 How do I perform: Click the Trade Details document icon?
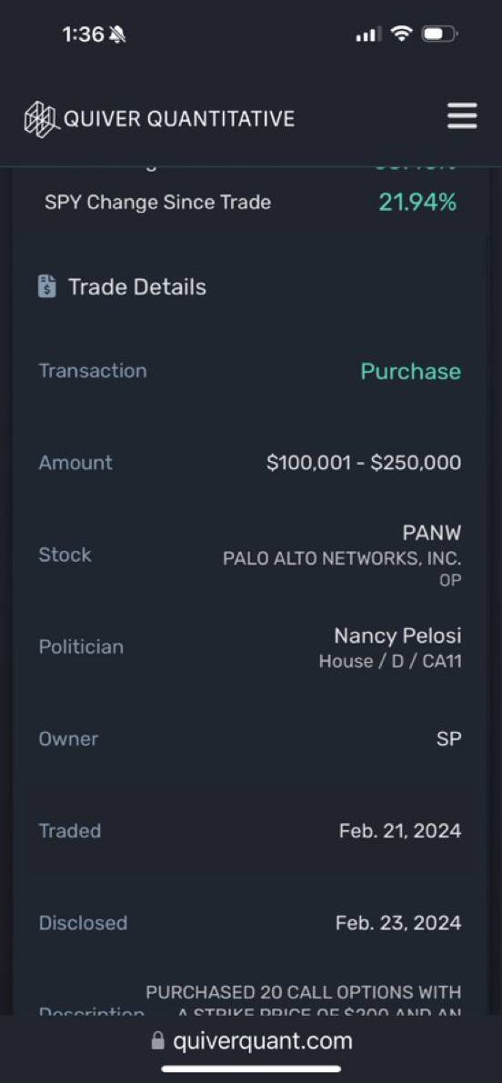pos(47,286)
